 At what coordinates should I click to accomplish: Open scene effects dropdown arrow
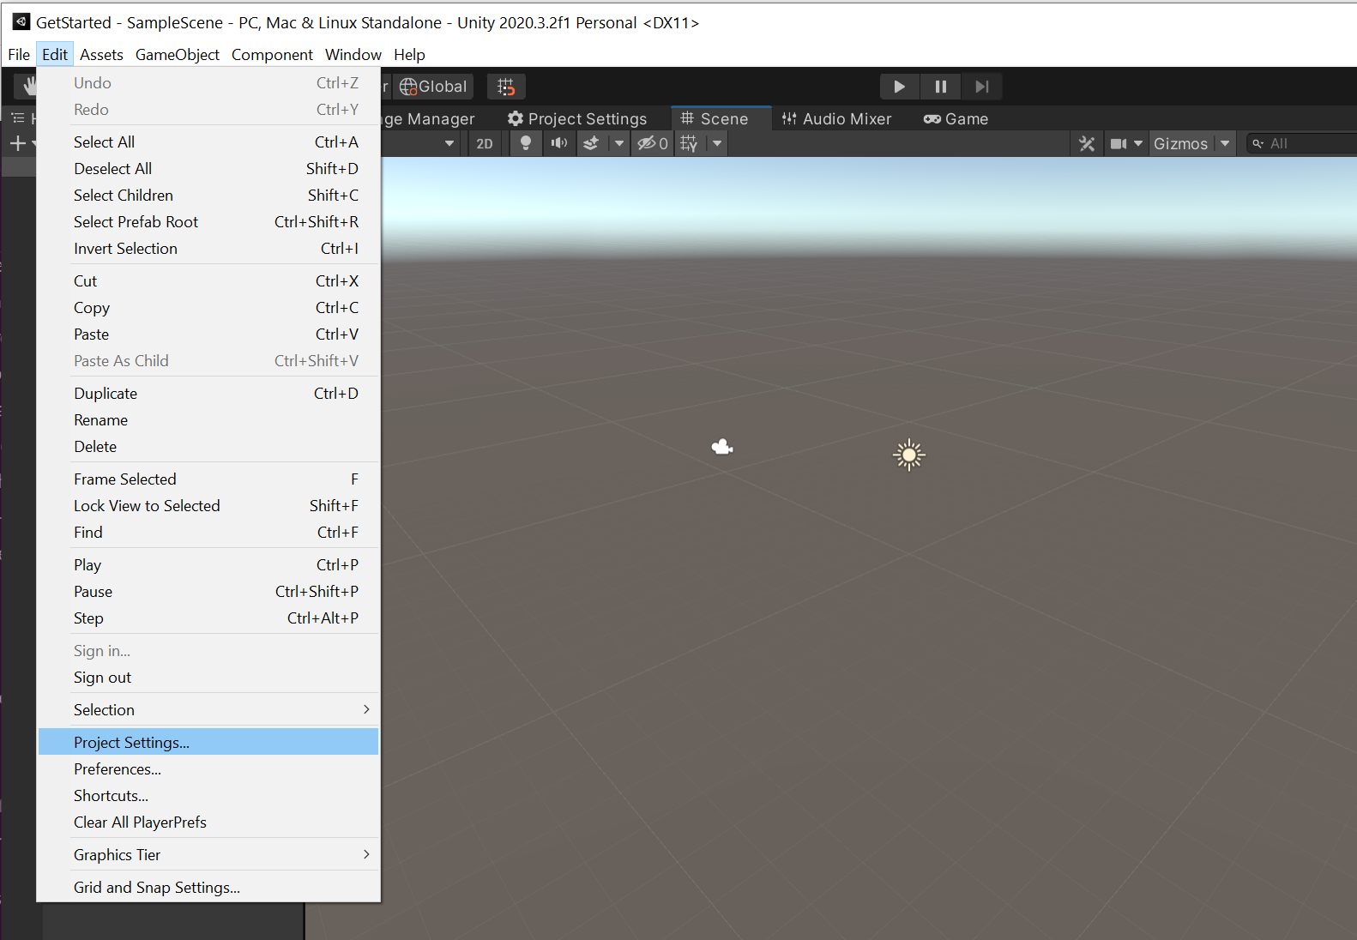(618, 143)
